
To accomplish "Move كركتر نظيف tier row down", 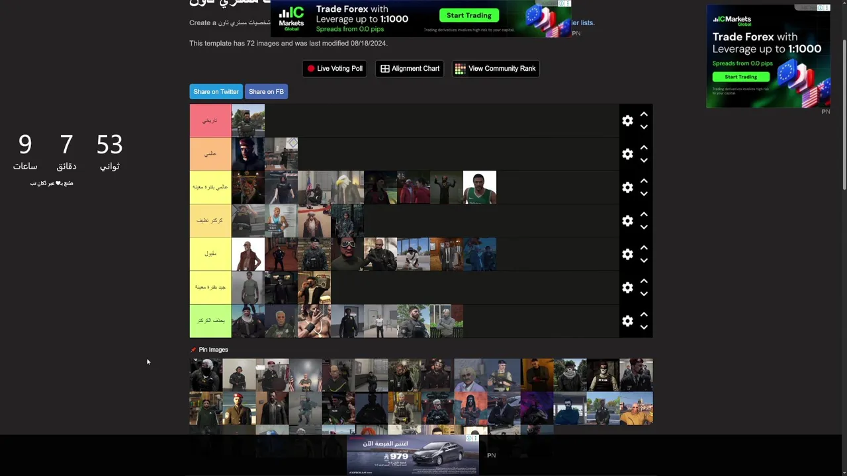I will [x=644, y=227].
